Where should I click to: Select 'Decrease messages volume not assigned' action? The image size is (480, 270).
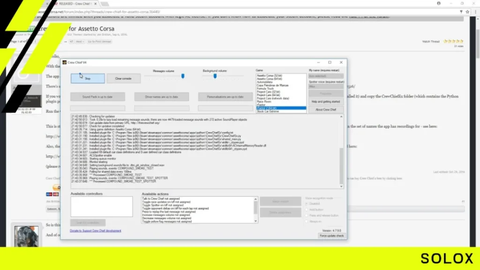click(x=166, y=218)
